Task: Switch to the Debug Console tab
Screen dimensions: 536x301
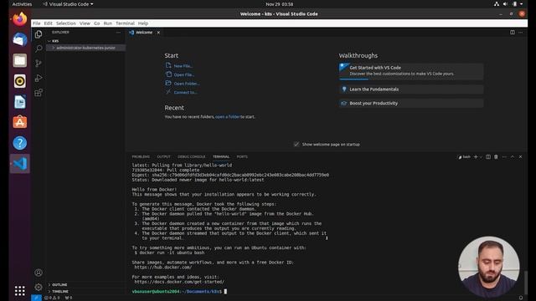Action: coord(192,157)
